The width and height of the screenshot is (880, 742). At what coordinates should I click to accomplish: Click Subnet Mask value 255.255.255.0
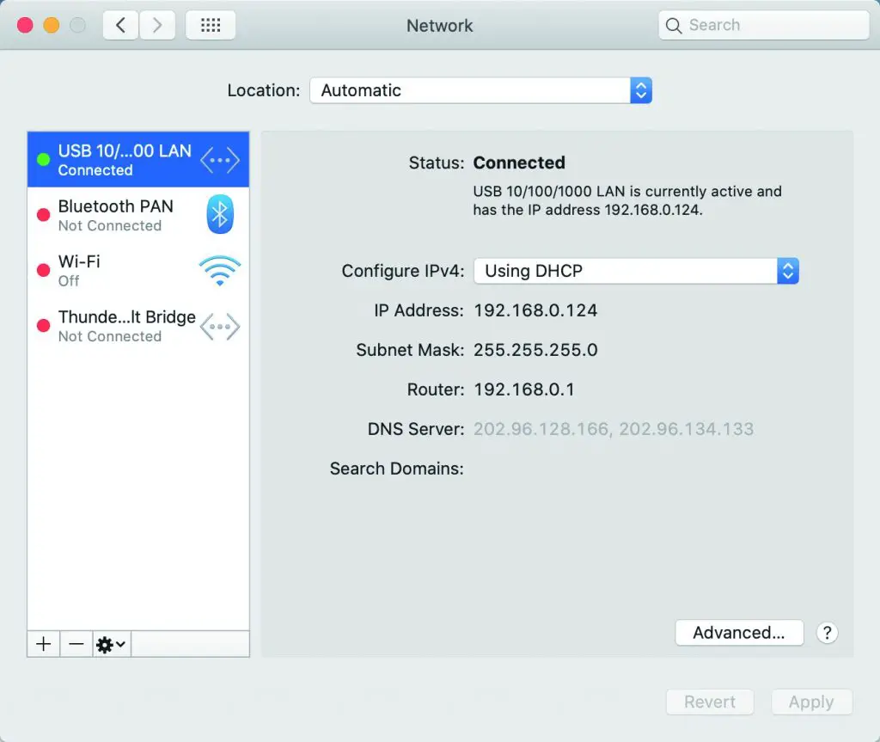click(535, 350)
